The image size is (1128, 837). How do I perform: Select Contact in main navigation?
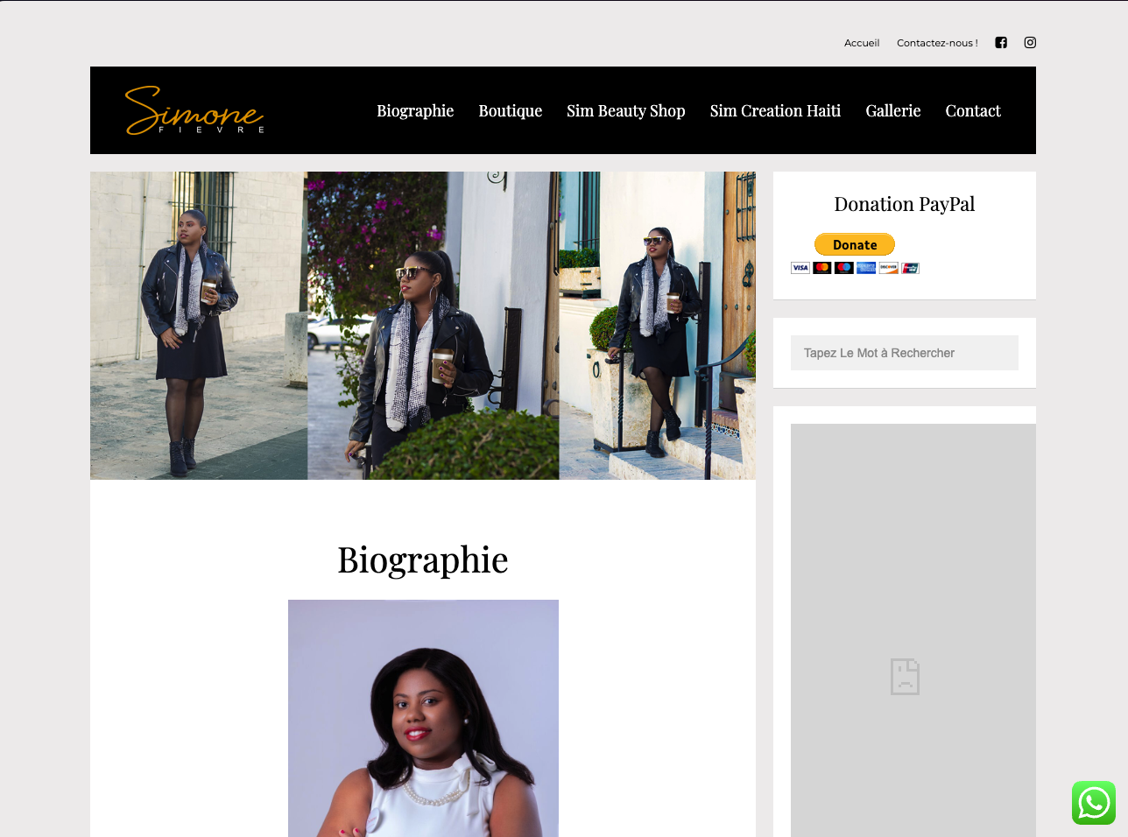tap(973, 110)
